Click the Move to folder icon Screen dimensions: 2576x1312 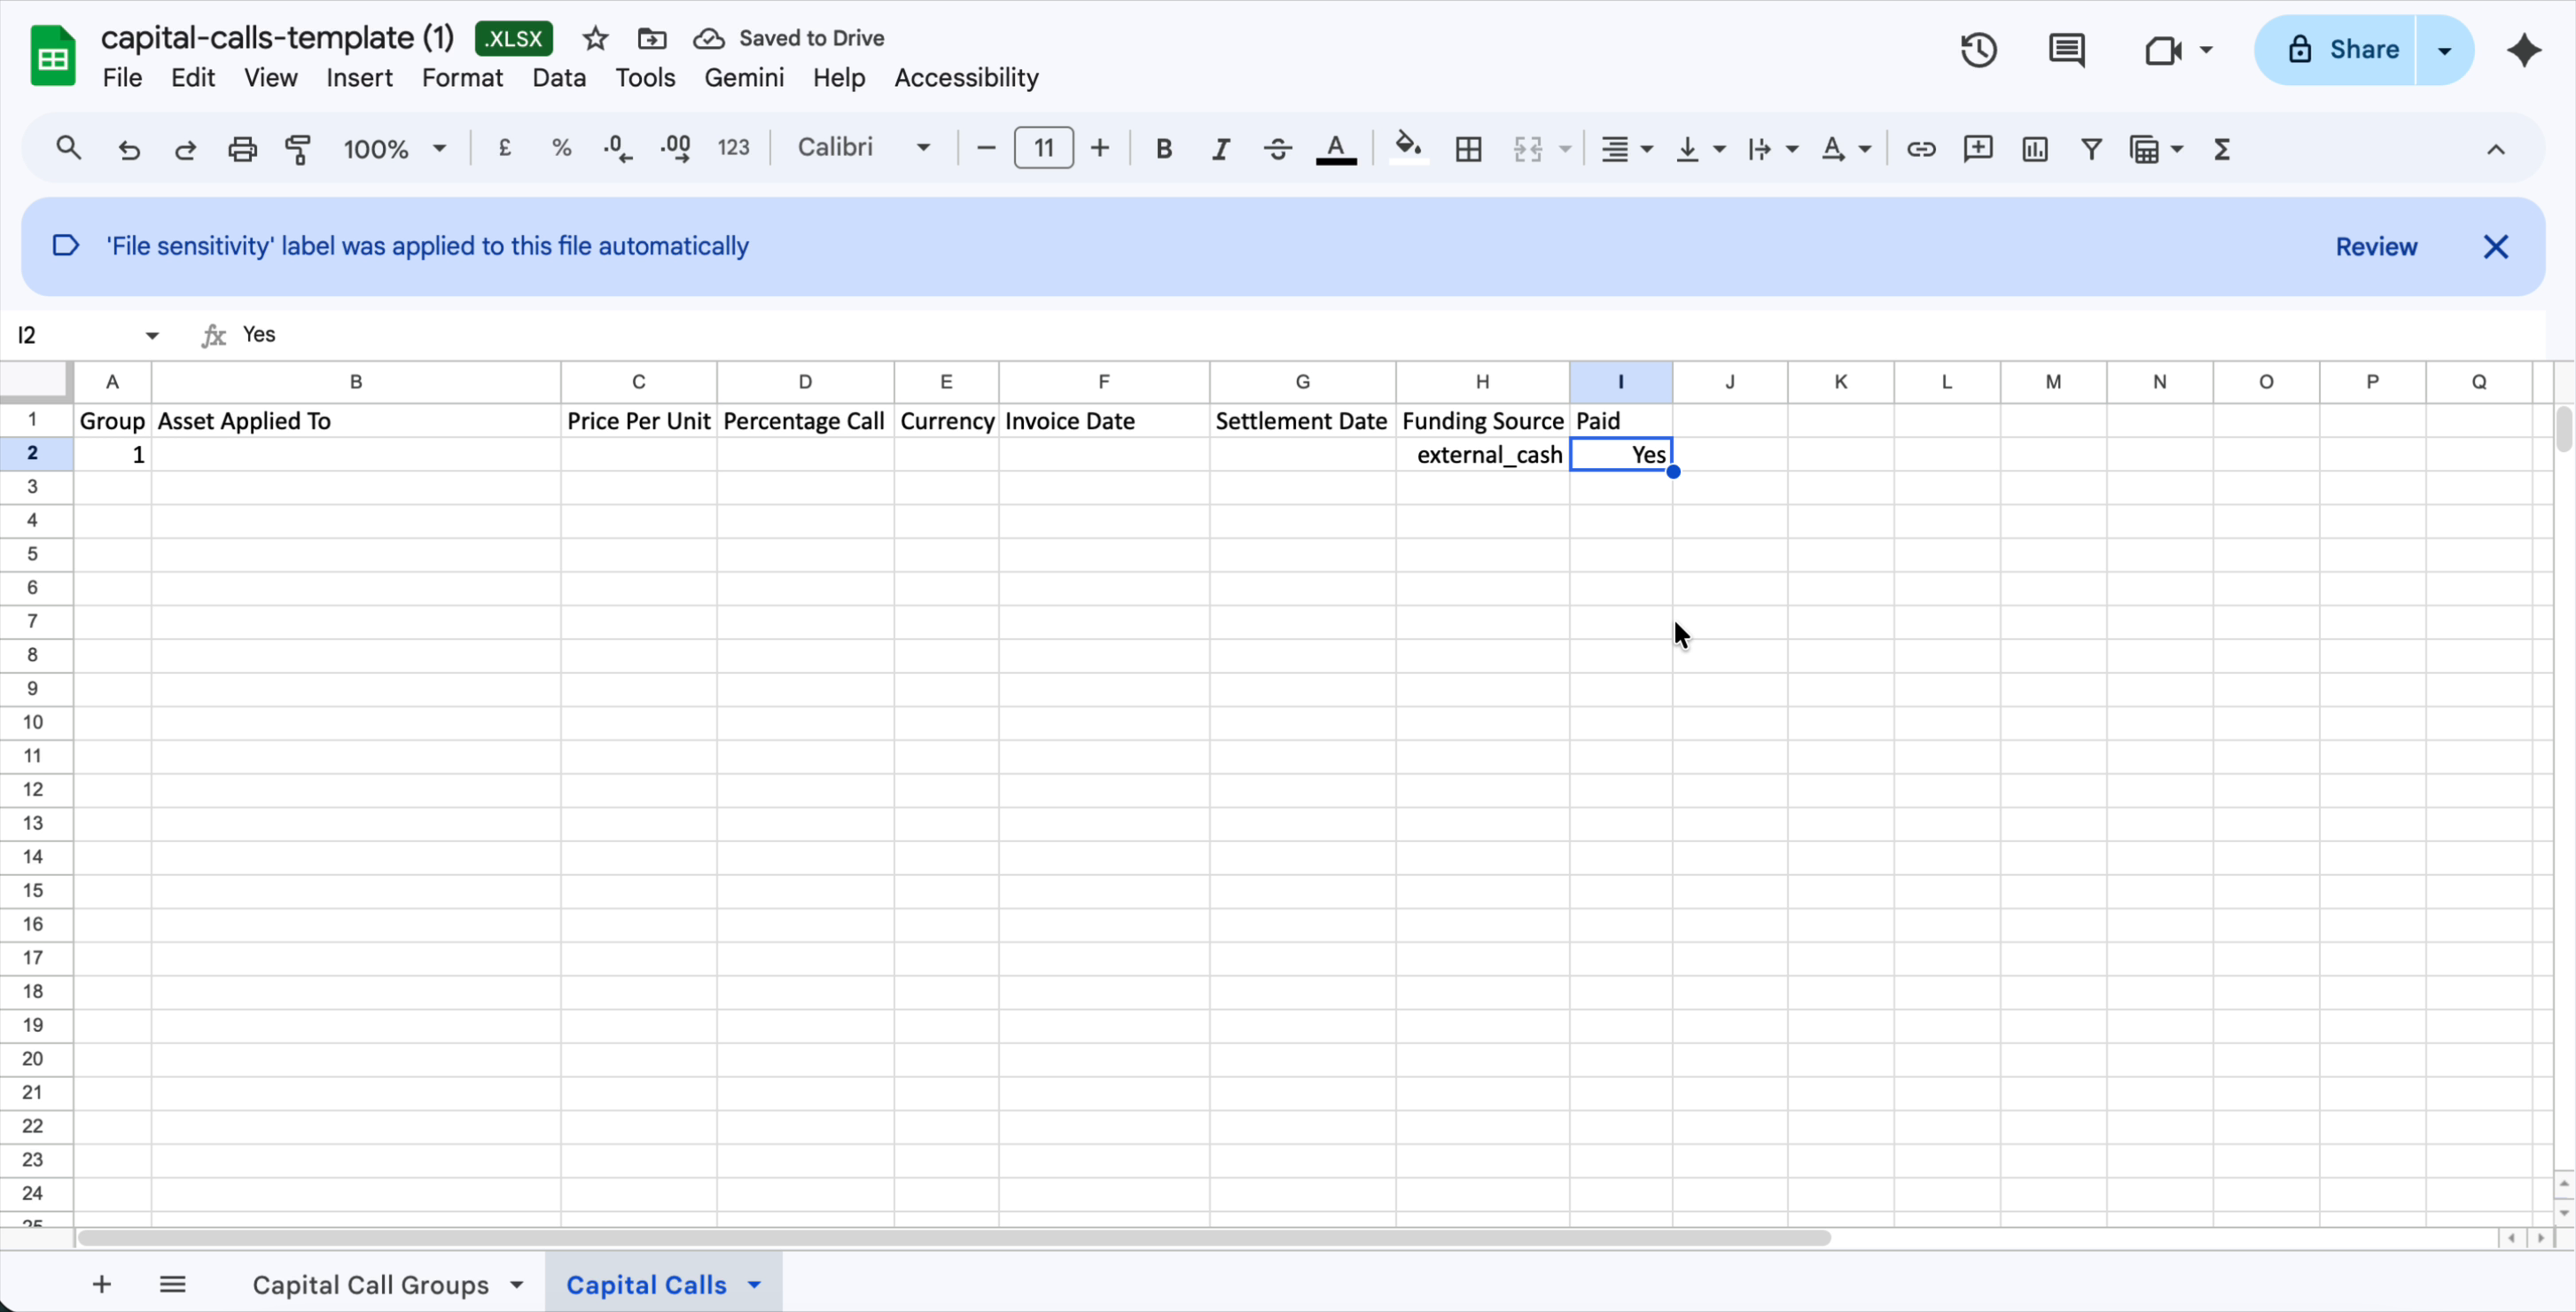click(651, 39)
